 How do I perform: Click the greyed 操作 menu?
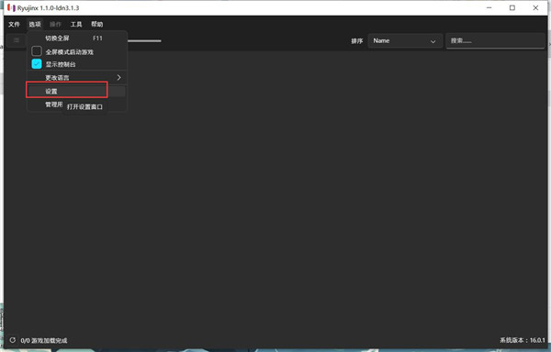55,24
